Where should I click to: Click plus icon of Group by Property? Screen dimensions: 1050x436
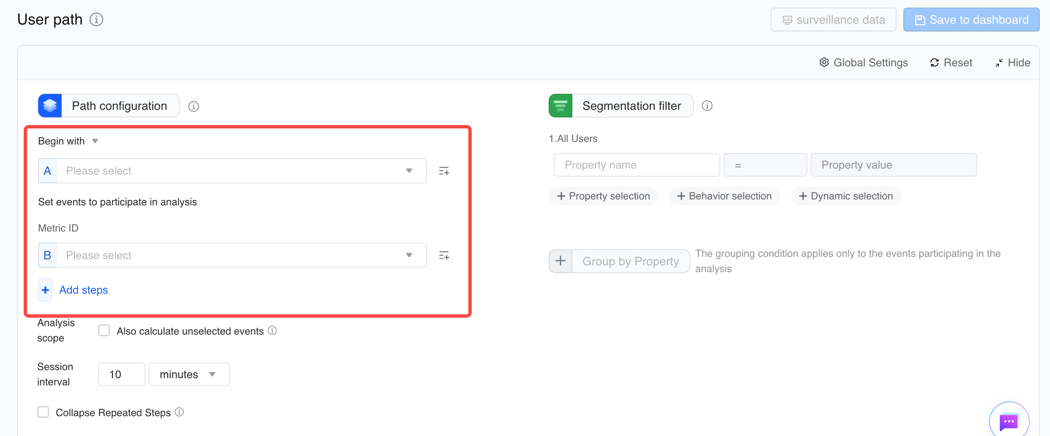pyautogui.click(x=561, y=261)
